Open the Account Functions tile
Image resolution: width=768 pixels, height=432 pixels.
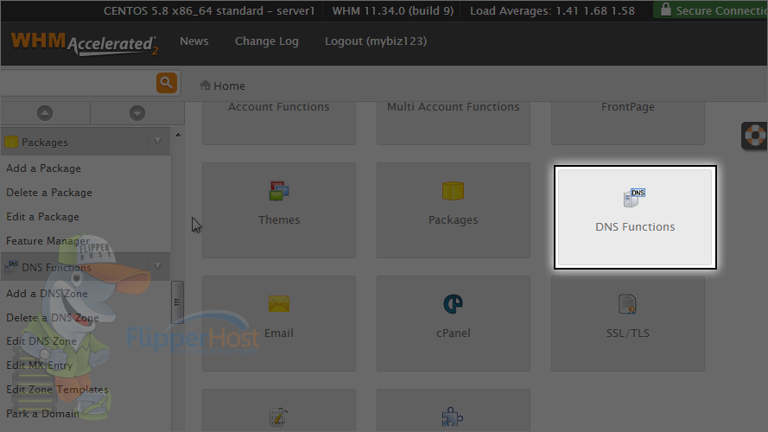click(279, 124)
